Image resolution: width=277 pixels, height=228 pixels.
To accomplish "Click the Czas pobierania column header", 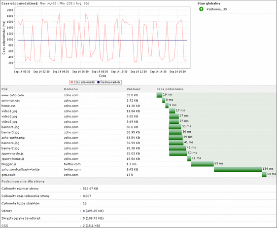I will (x=170, y=89).
